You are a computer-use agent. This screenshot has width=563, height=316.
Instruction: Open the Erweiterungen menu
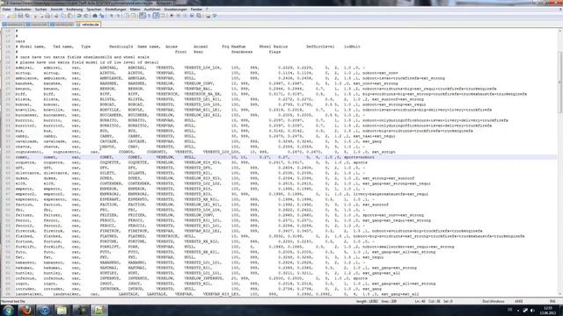tap(175, 10)
